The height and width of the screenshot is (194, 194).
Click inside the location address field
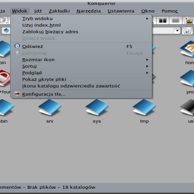163,31
